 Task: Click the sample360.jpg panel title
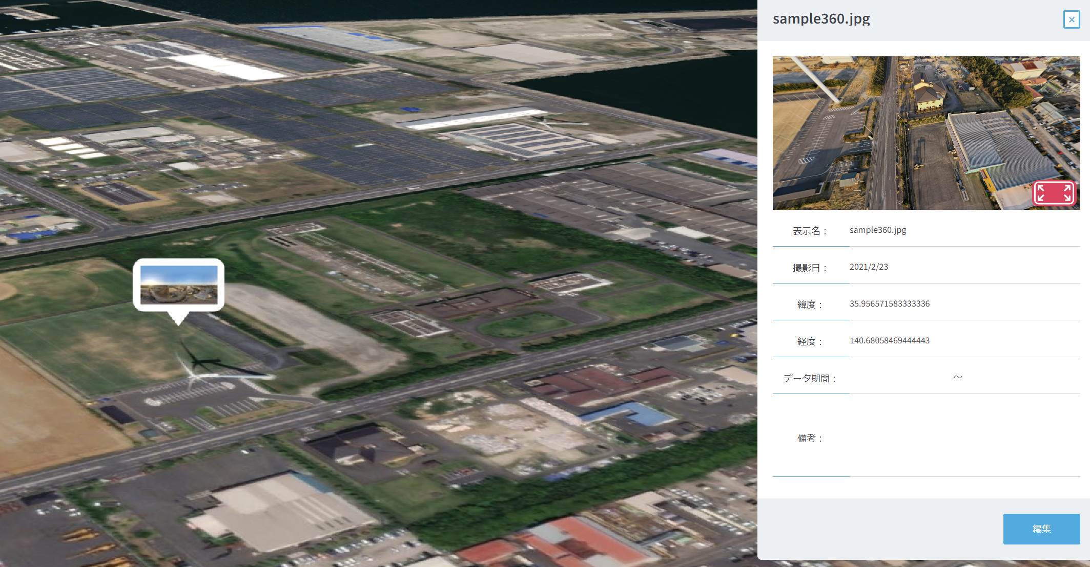pos(821,19)
